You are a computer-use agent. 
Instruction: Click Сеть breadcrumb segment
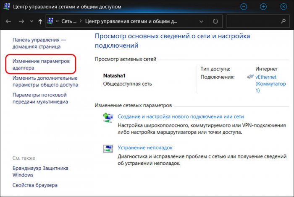point(69,21)
